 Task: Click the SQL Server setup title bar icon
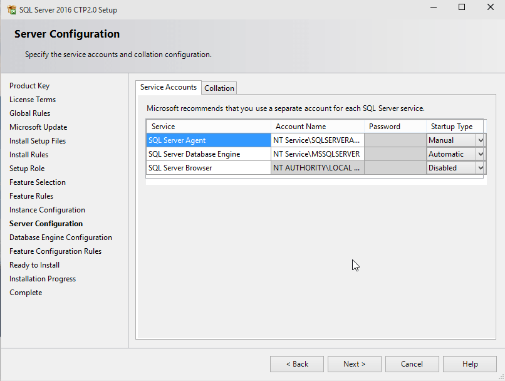(x=12, y=9)
